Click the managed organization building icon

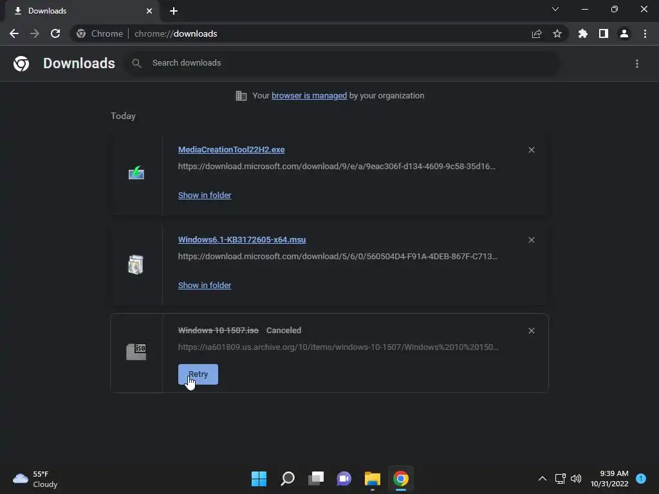pos(241,96)
